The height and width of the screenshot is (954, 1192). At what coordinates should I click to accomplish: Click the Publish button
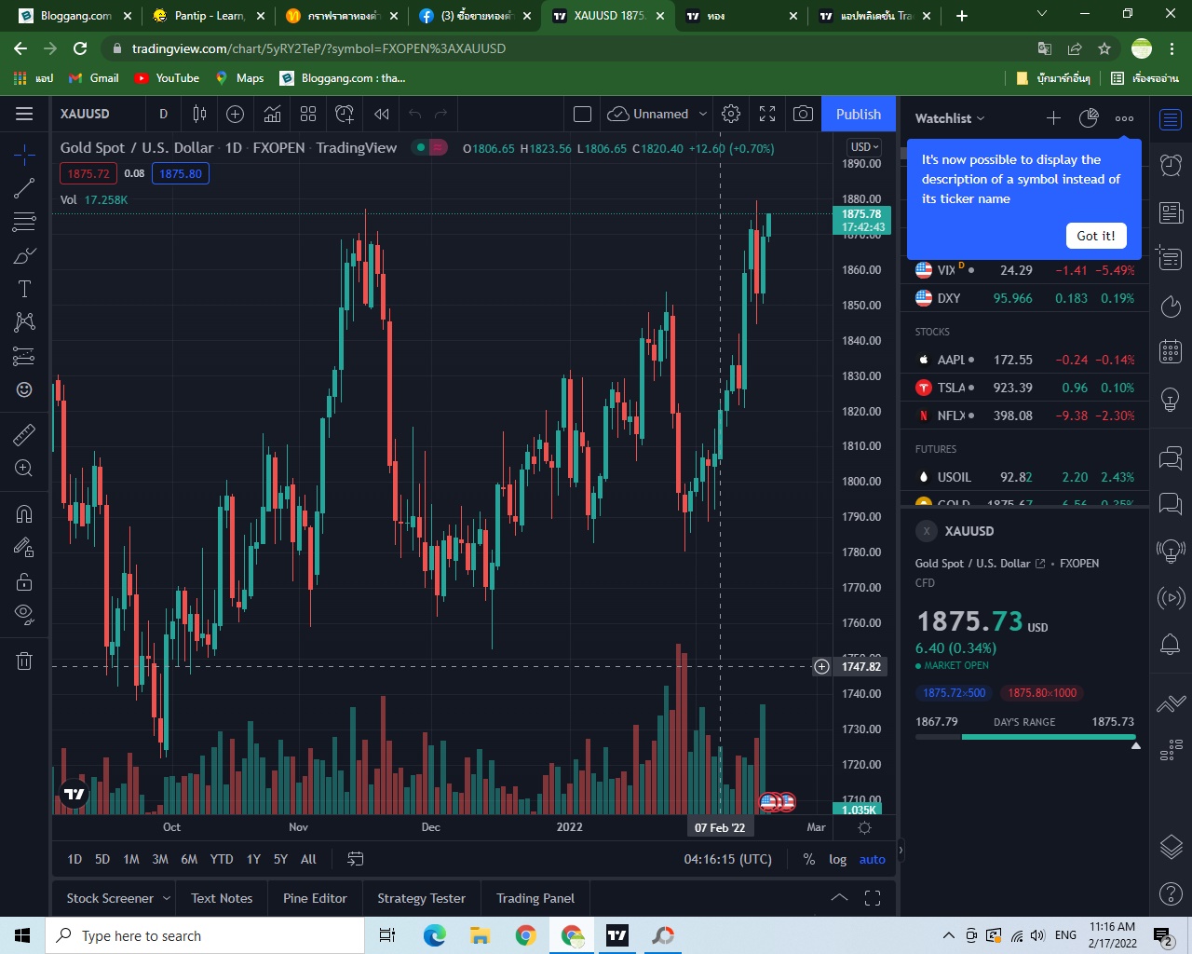[859, 114]
